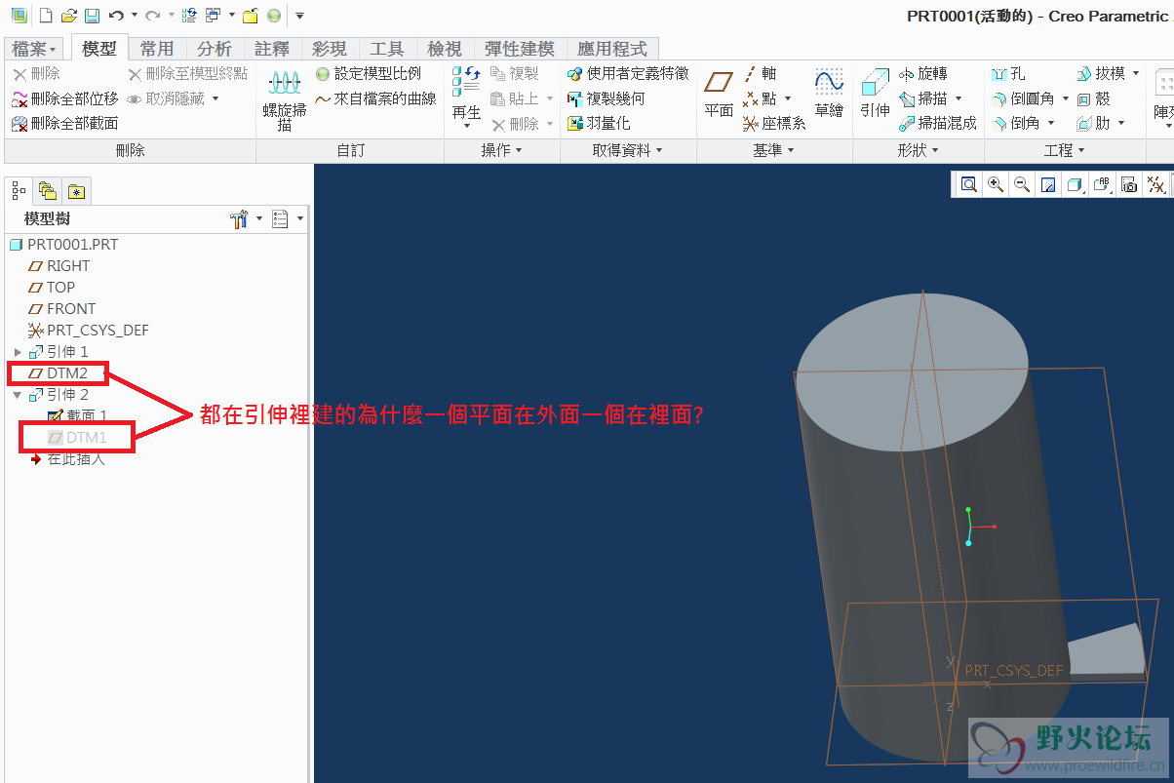This screenshot has width=1174, height=783.
Task: Click the 倒角 chamfer button
Action: 1023,124
